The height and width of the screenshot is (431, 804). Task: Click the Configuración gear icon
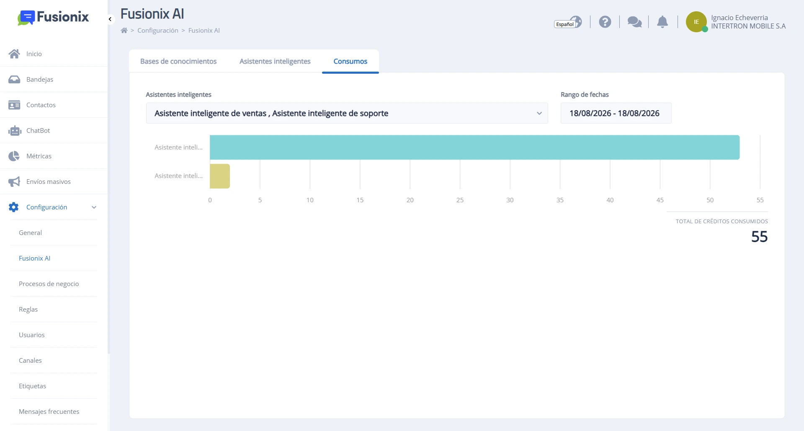point(14,207)
